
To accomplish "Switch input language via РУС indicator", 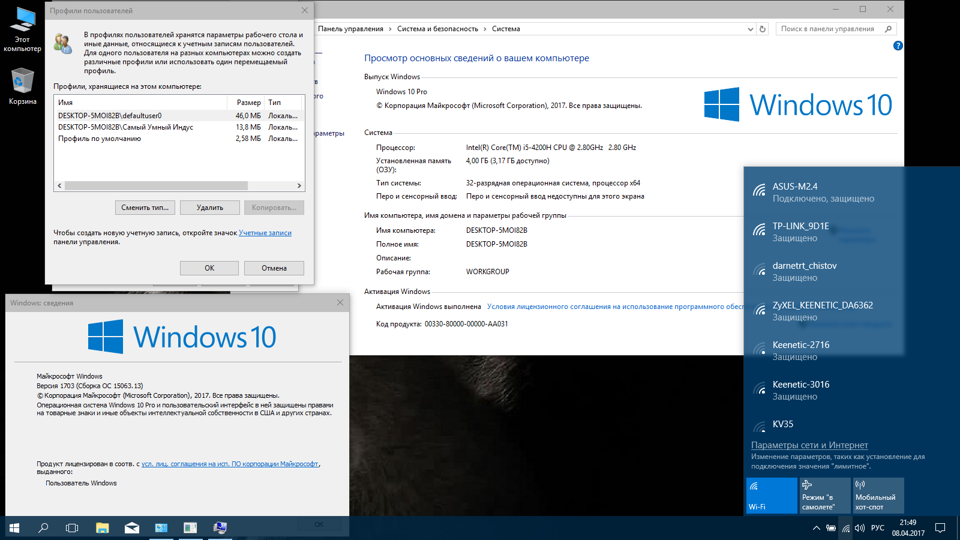I will coord(878,528).
